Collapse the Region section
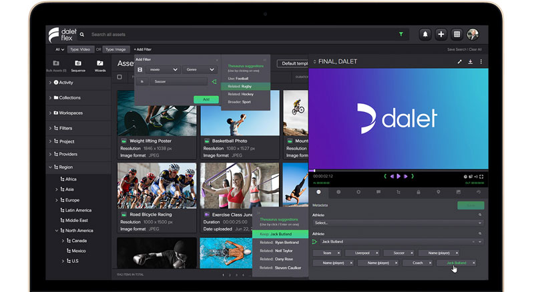This screenshot has width=534, height=292. 51,167
